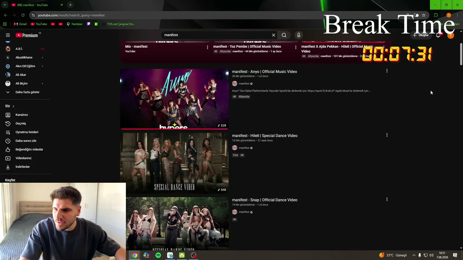Open the YouTube bookmark with label
The image size is (463, 260).
click(39, 24)
